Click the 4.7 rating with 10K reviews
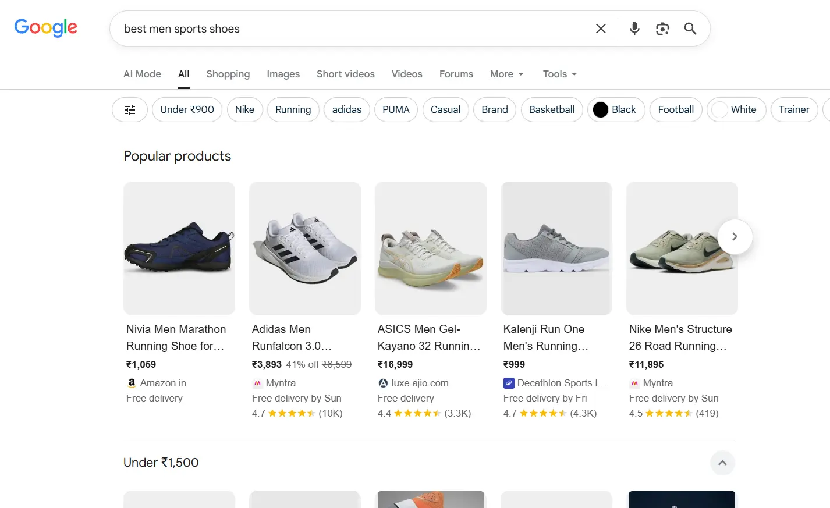The image size is (830, 508). pos(297,413)
